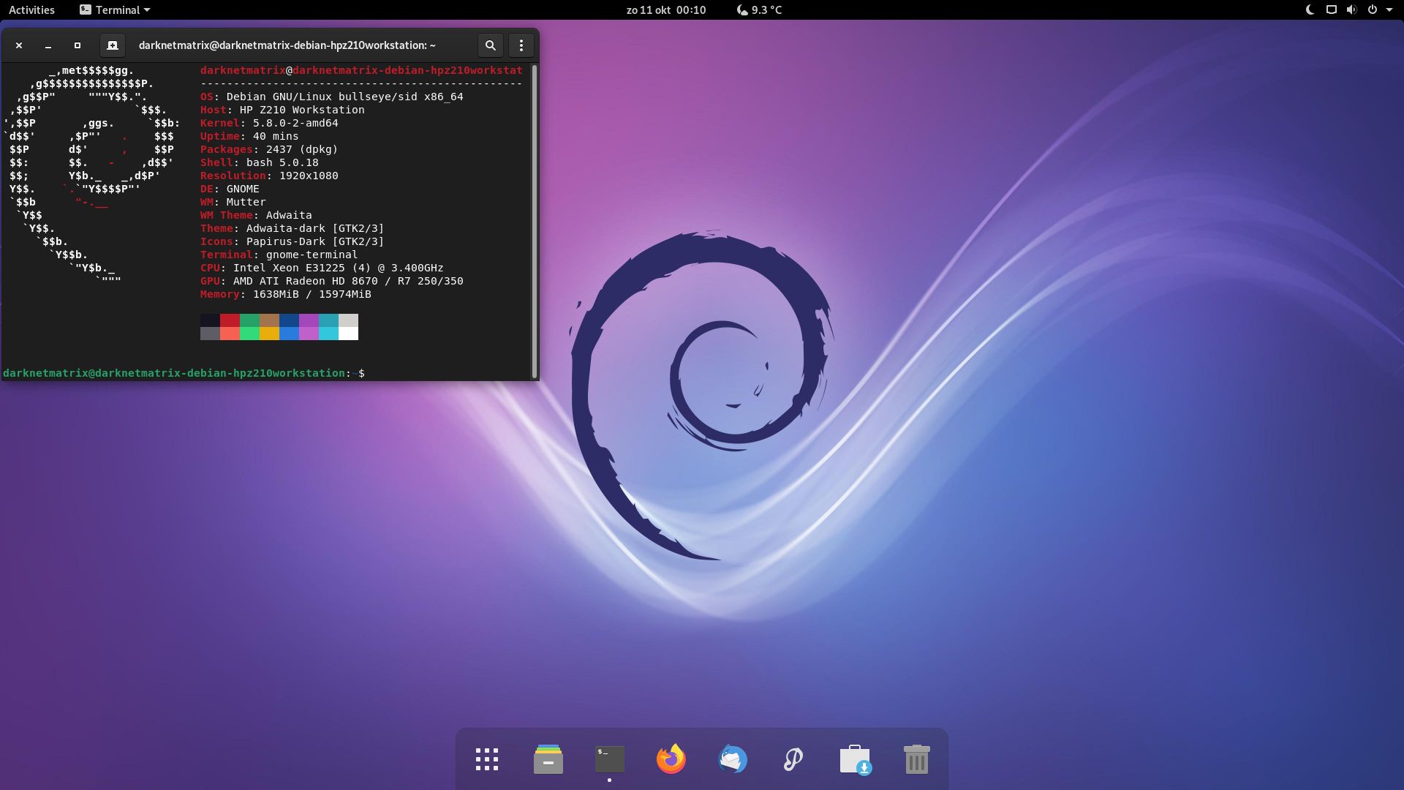The width and height of the screenshot is (1404, 790).
Task: Open calendar by clicking the date
Action: click(665, 10)
